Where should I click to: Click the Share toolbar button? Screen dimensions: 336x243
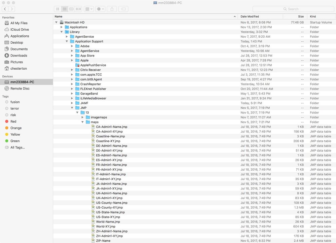click(112, 9)
